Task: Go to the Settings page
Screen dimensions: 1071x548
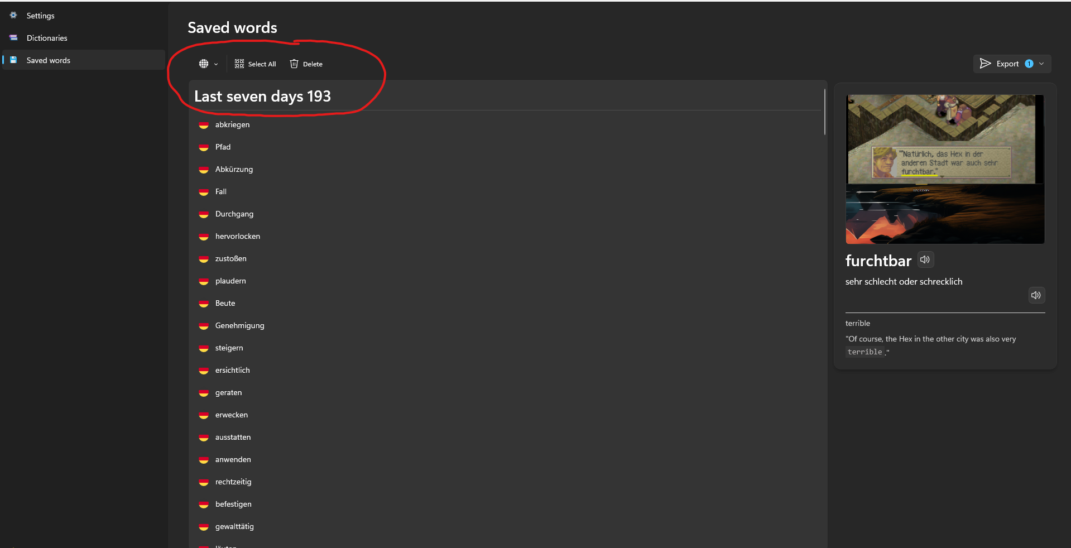Action: (x=40, y=16)
